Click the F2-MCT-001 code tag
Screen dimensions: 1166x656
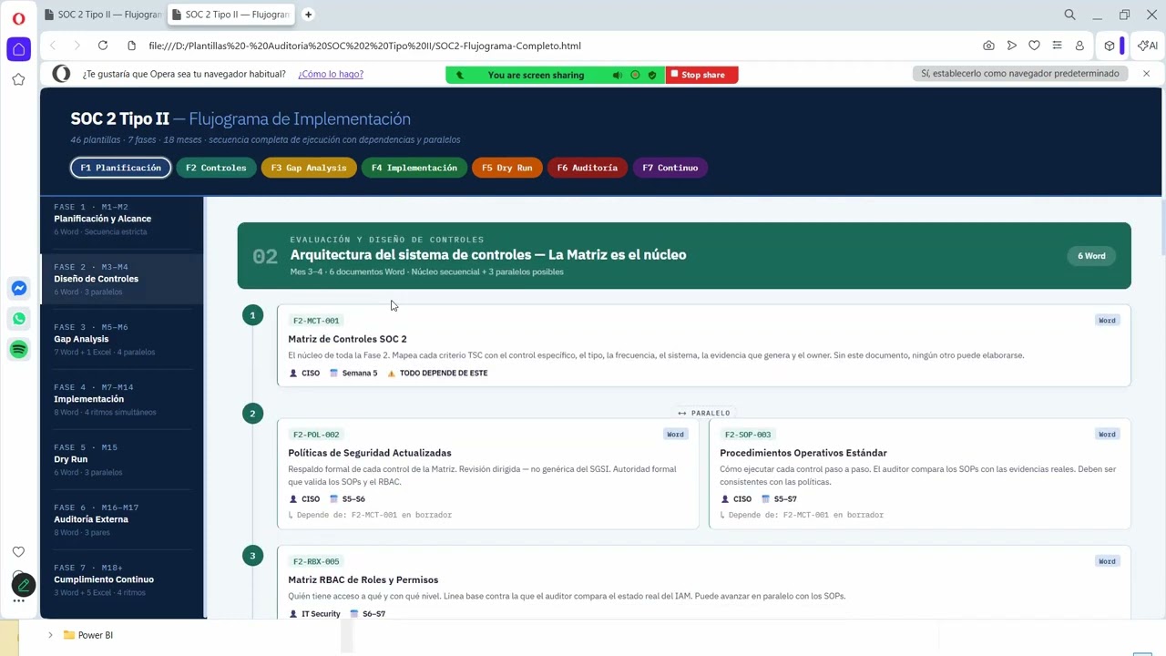pyautogui.click(x=316, y=321)
